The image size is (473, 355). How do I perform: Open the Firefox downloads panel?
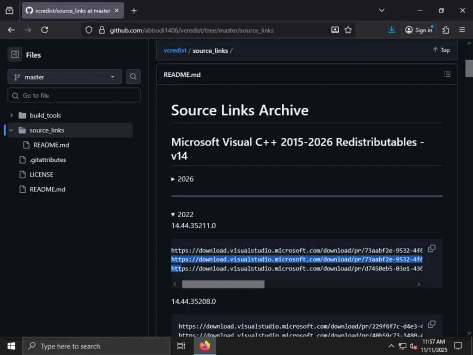[x=392, y=30]
